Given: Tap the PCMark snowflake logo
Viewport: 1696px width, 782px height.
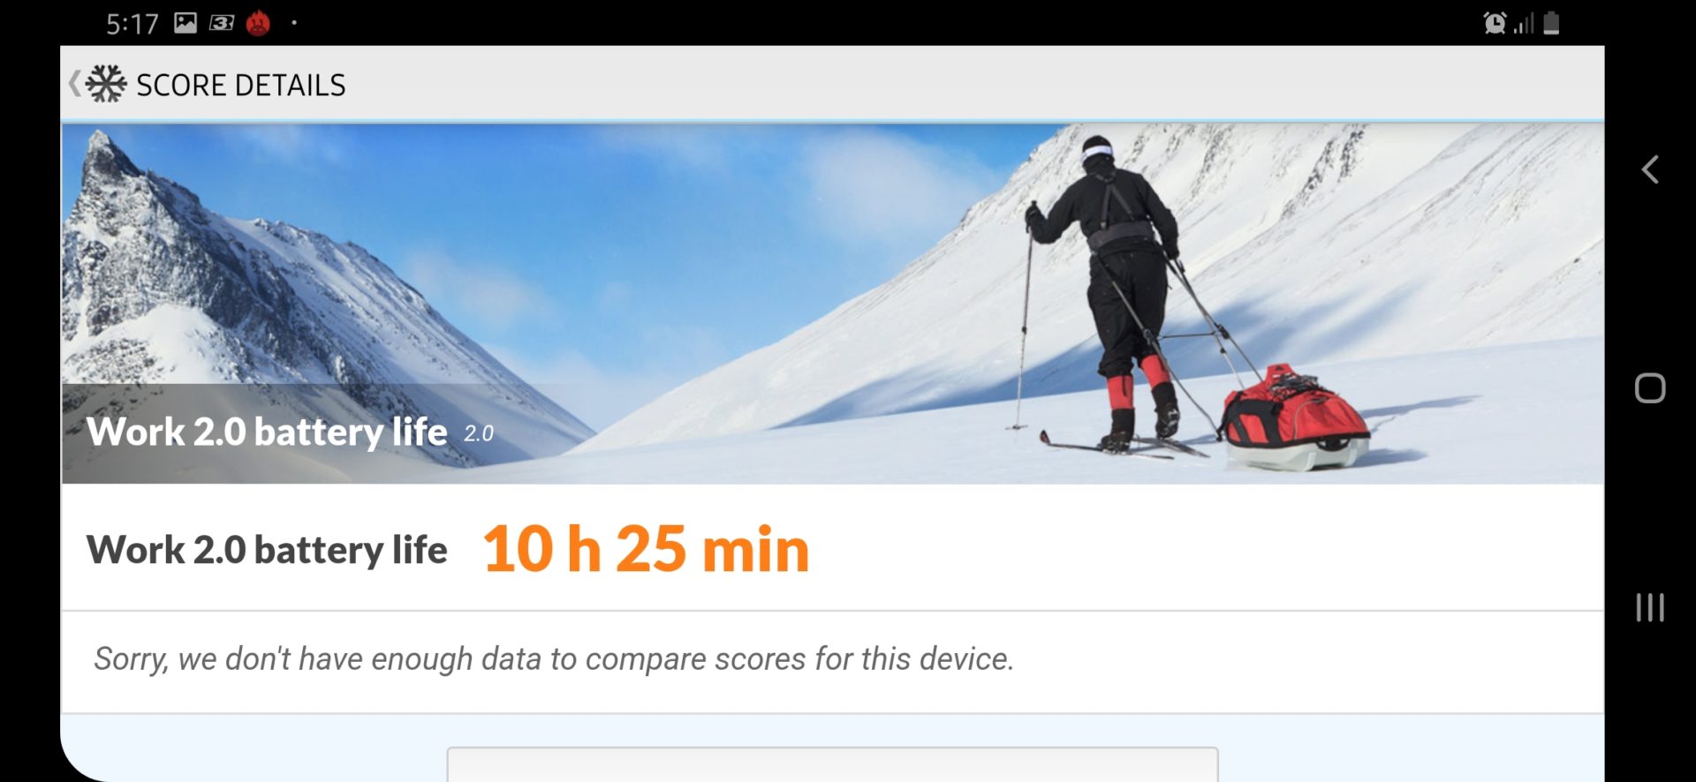Looking at the screenshot, I should pyautogui.click(x=106, y=84).
